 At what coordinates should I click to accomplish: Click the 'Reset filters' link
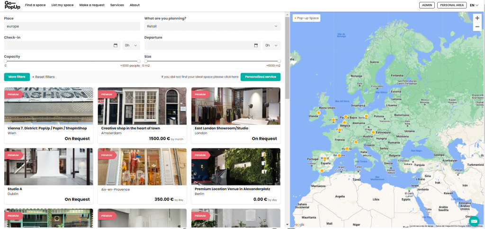point(44,77)
